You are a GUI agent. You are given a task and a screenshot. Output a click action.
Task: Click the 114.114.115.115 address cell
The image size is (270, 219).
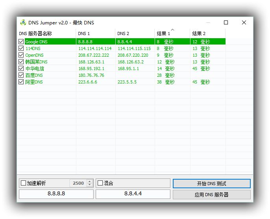134,48
